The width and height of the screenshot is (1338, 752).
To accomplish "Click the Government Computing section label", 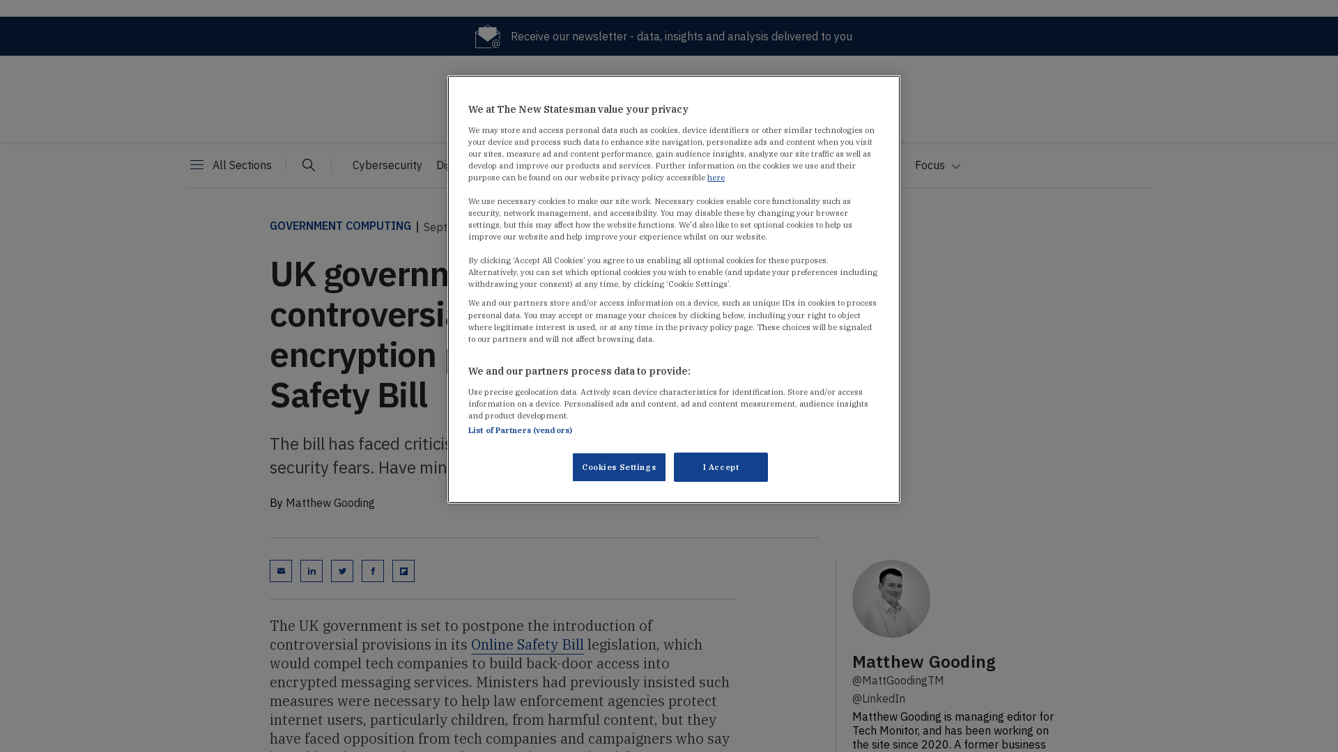I will pos(340,226).
